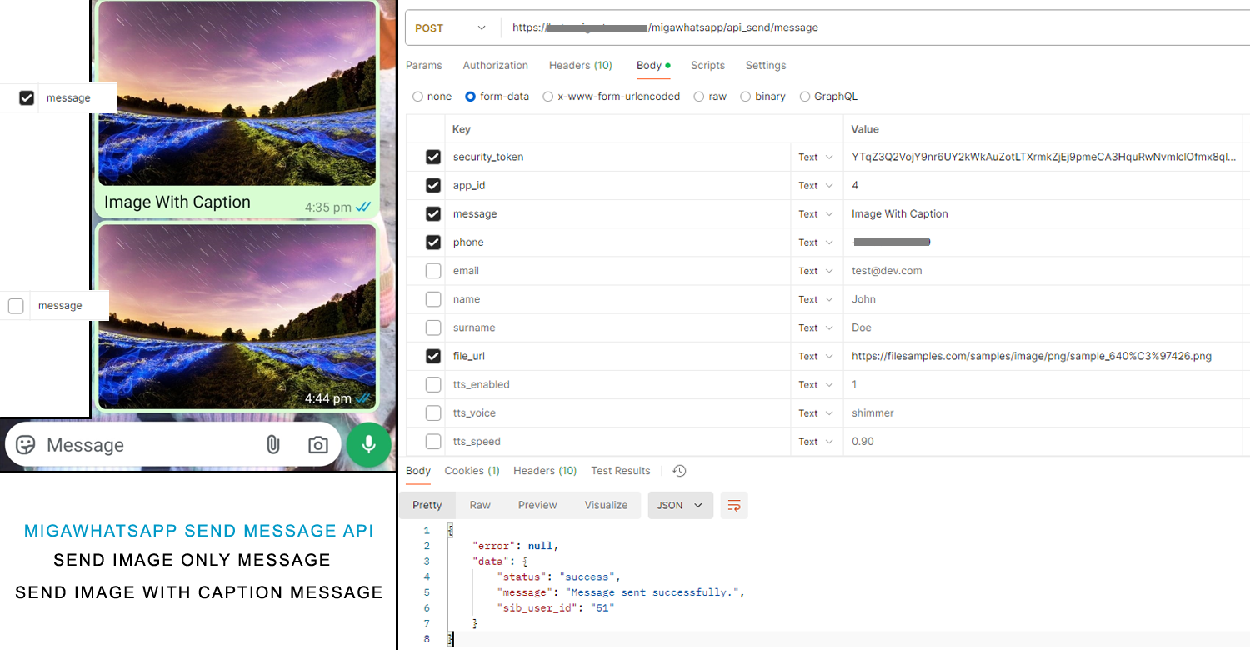Open the camera icon in chat bar
This screenshot has height=650, width=1250.
pyautogui.click(x=317, y=445)
